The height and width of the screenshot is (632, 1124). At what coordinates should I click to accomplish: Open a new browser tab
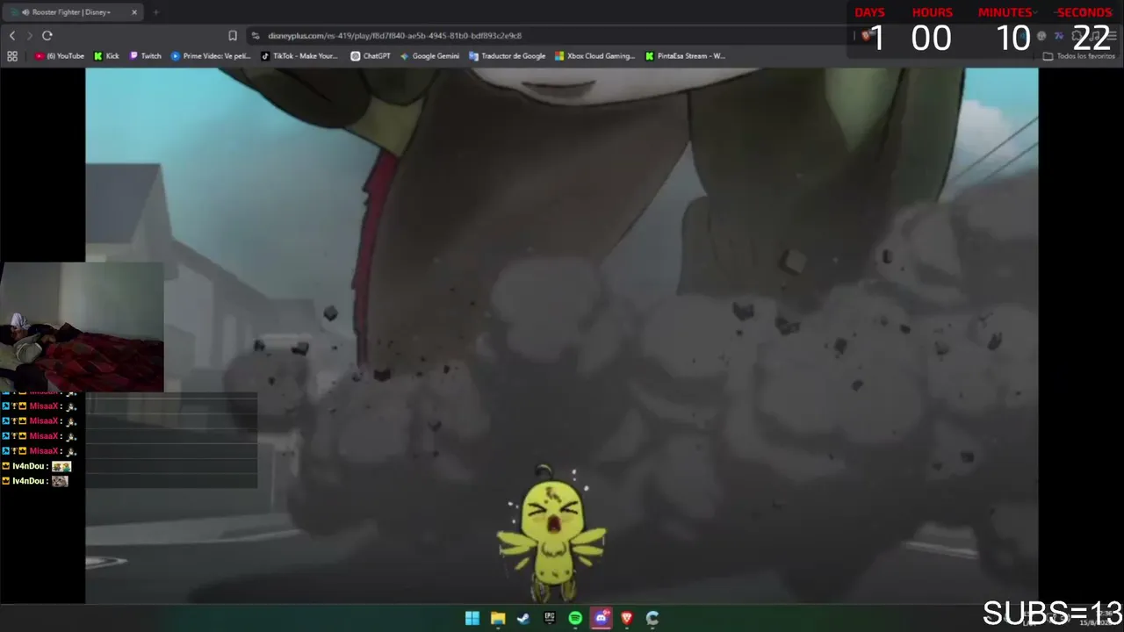point(155,12)
